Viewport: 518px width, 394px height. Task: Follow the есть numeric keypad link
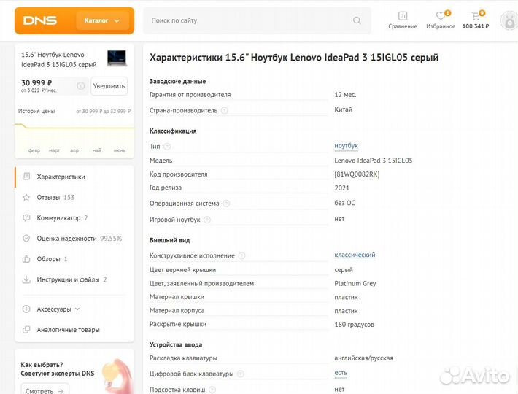(341, 373)
